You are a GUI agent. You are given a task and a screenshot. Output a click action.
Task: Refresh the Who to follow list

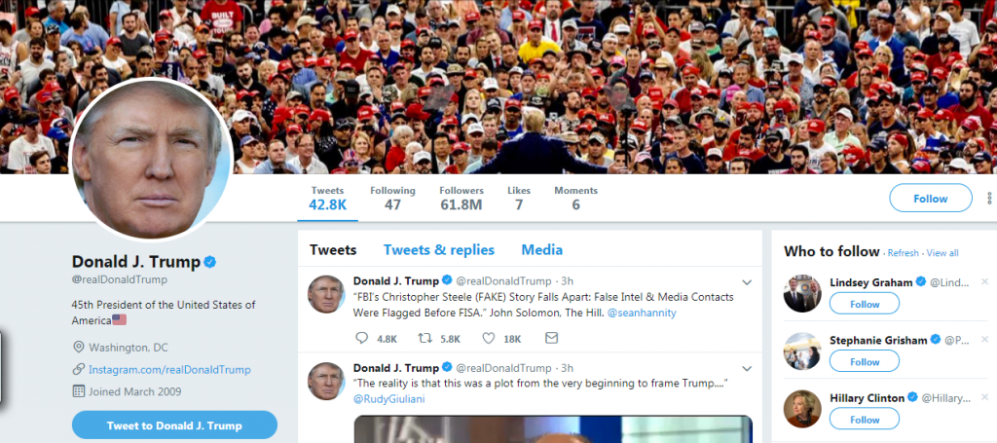[903, 253]
